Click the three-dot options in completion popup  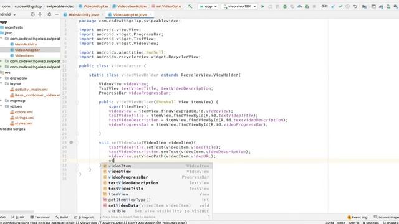[209, 217]
